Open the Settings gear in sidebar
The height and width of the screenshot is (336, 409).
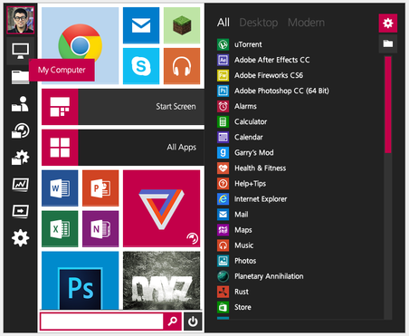coord(21,238)
